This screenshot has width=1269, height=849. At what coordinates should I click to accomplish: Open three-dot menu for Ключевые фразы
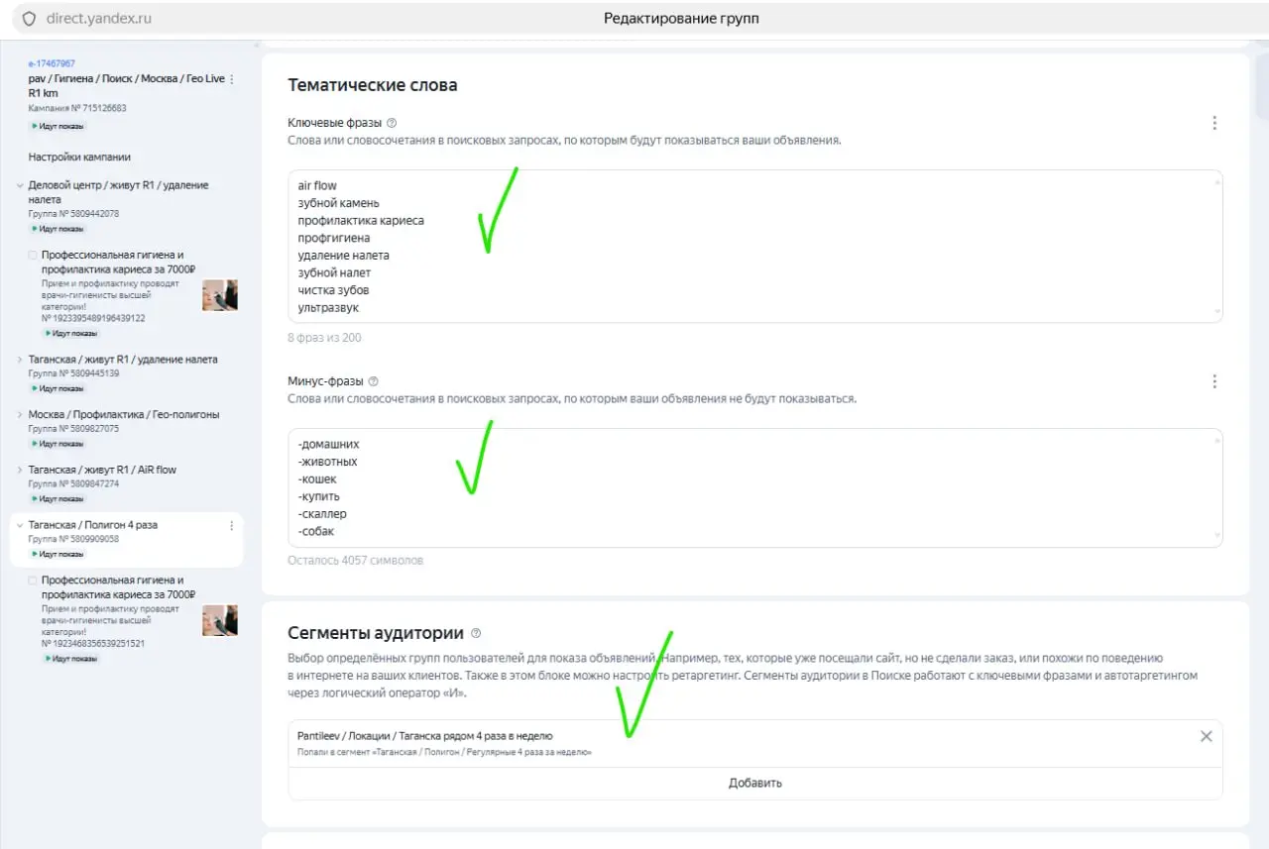[x=1214, y=123]
